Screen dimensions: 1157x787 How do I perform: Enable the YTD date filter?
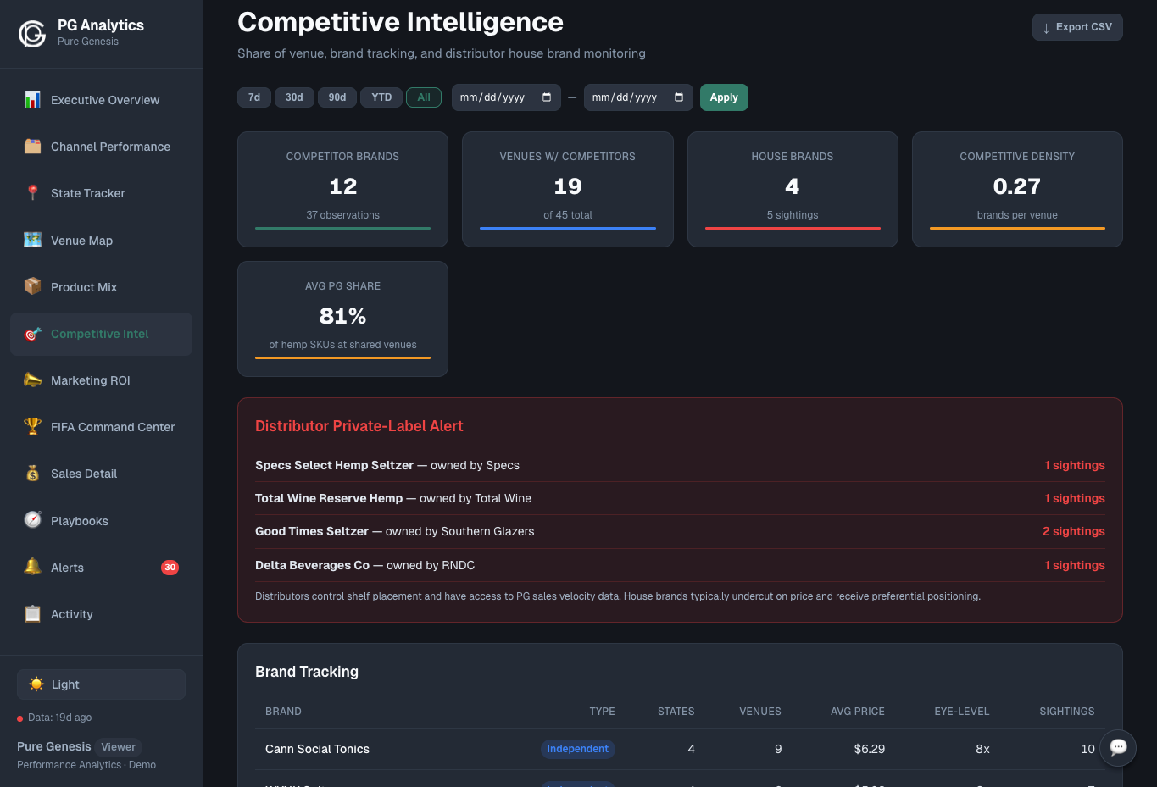[x=381, y=97]
